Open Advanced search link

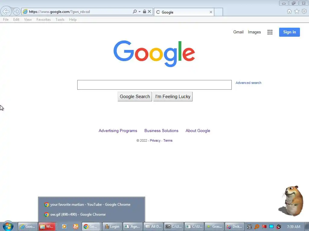(x=248, y=83)
